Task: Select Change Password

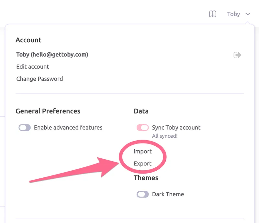Action: click(39, 79)
